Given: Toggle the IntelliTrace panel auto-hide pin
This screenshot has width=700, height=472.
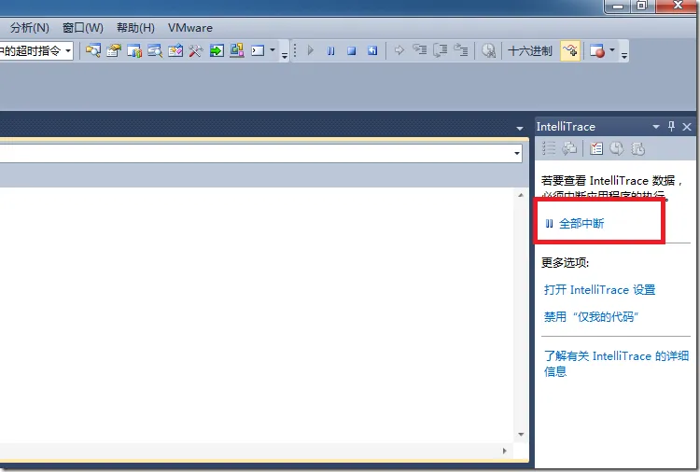Looking at the screenshot, I should pyautogui.click(x=671, y=126).
